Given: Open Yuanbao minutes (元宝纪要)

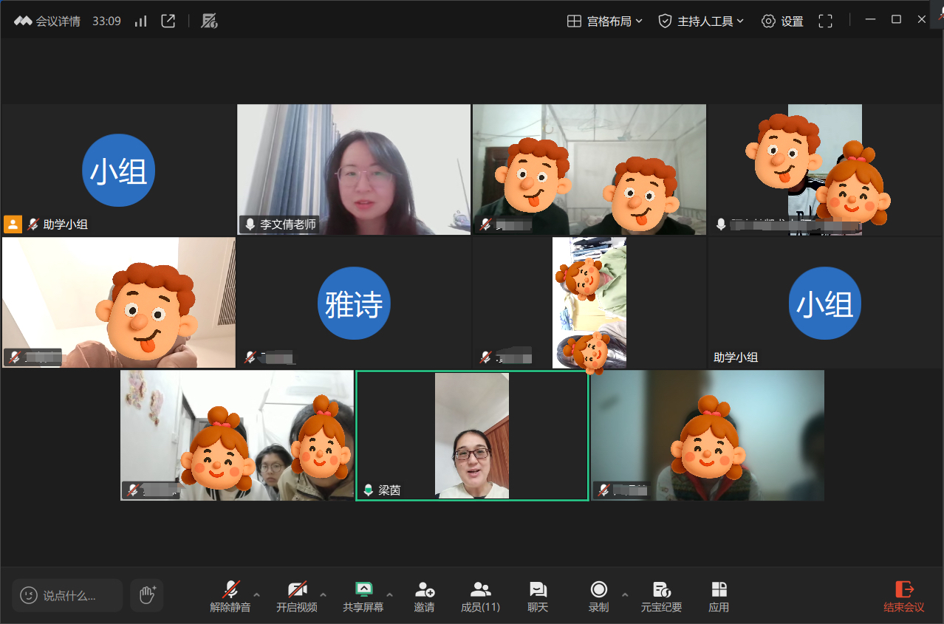Looking at the screenshot, I should (661, 596).
